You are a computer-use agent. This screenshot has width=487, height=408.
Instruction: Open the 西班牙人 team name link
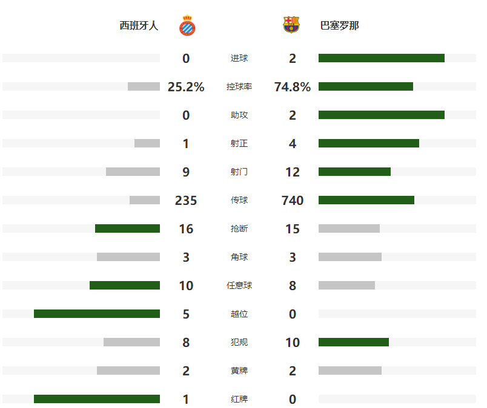[x=139, y=26]
